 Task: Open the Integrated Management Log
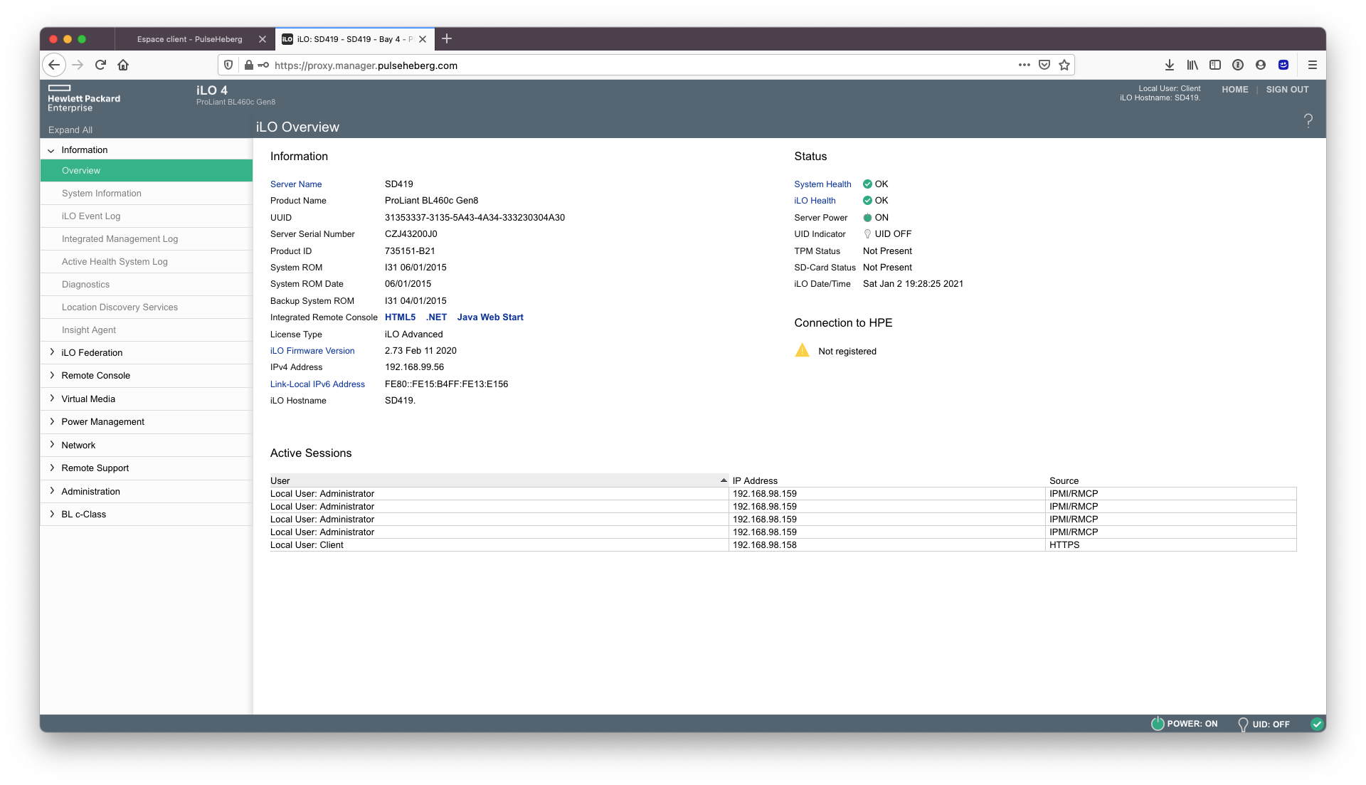pyautogui.click(x=147, y=239)
